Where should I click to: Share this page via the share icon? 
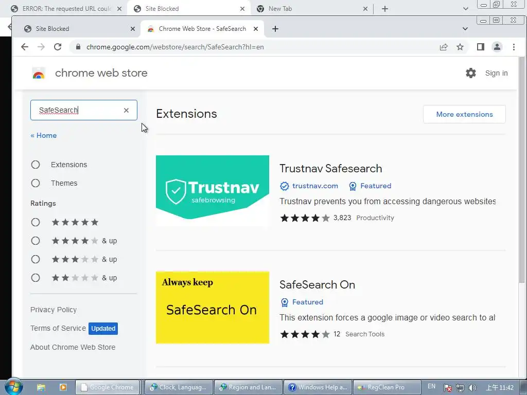444,47
